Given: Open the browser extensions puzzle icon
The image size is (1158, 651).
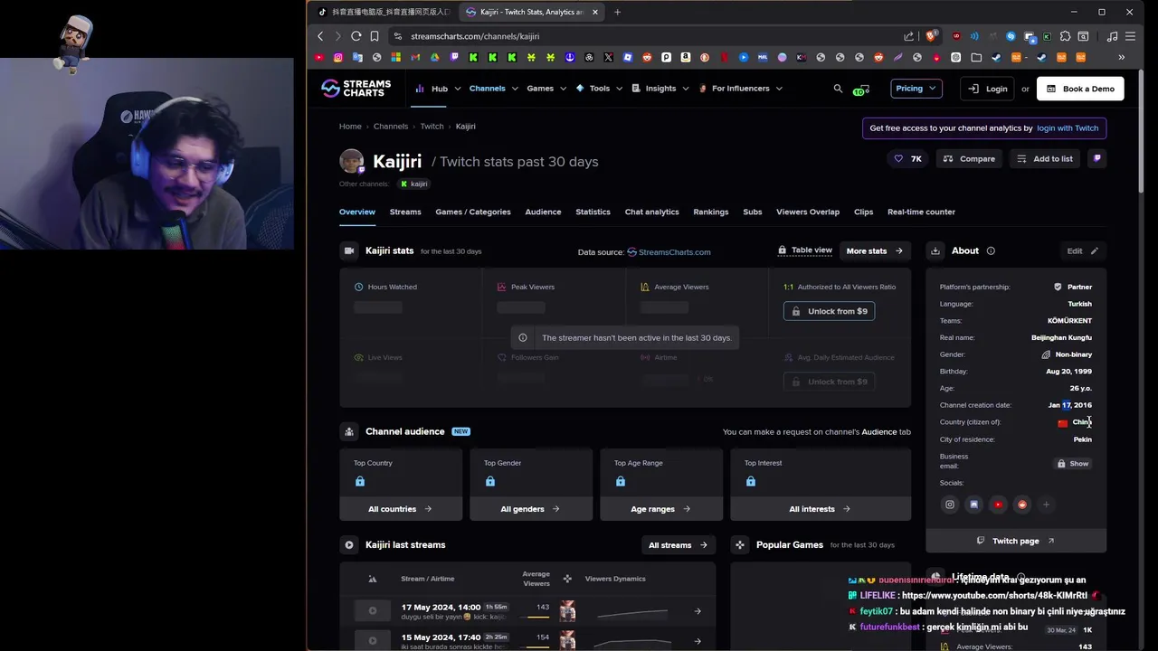Looking at the screenshot, I should click(x=1065, y=36).
